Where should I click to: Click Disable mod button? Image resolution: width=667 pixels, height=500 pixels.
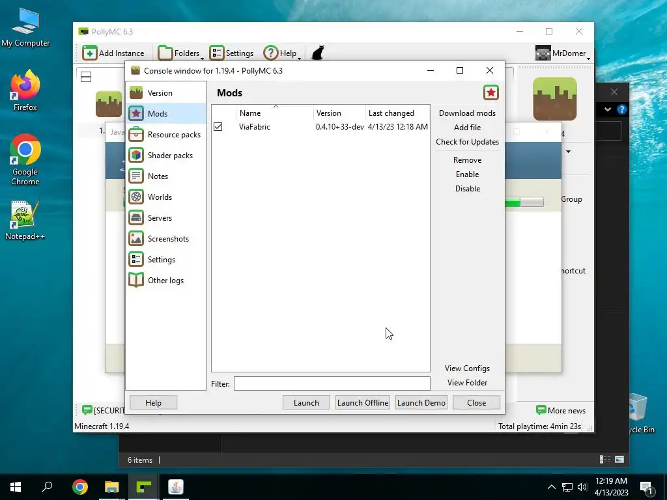(467, 188)
